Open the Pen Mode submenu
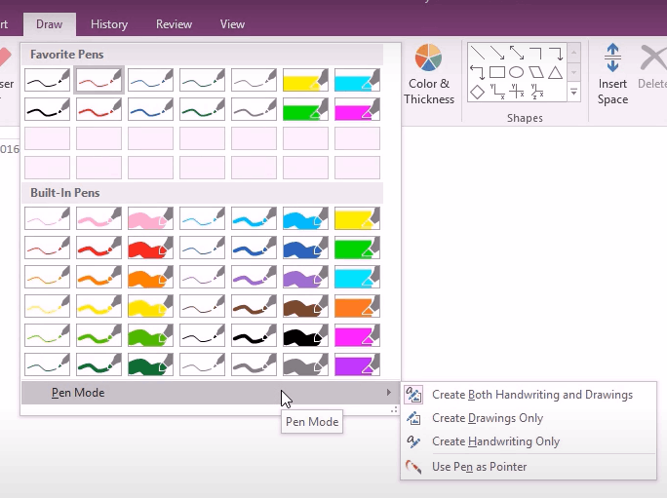 click(211, 393)
